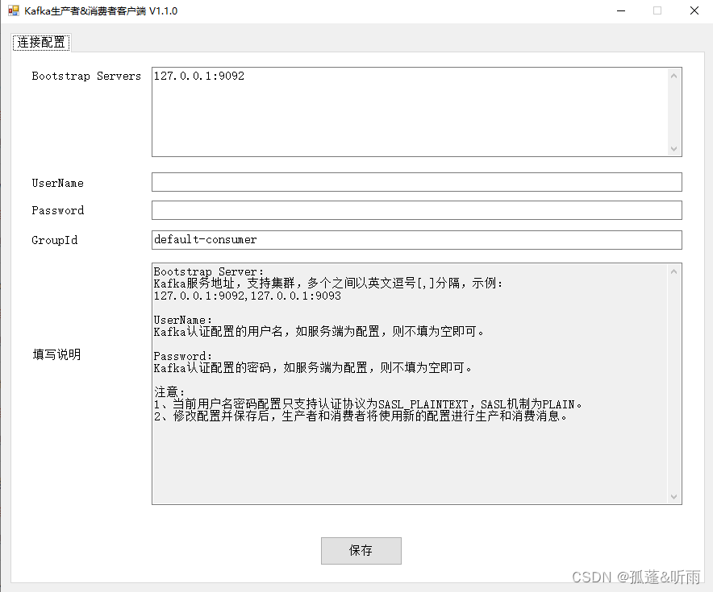Click the 填写说明 label
The height and width of the screenshot is (592, 713).
56,354
